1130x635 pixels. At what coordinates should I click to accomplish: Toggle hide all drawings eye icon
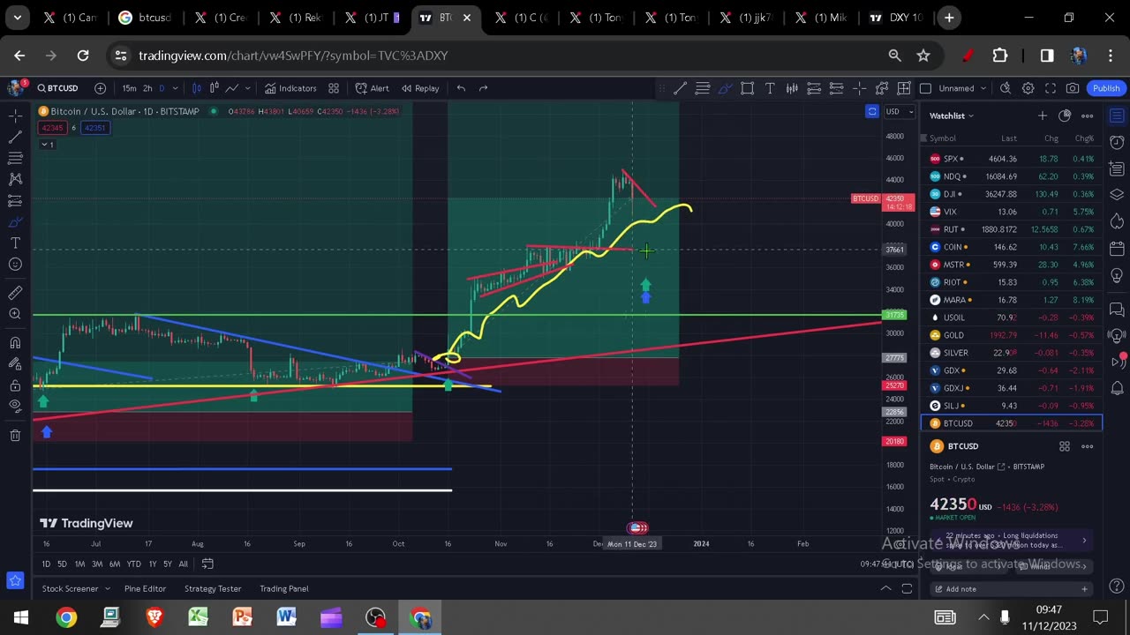15,406
